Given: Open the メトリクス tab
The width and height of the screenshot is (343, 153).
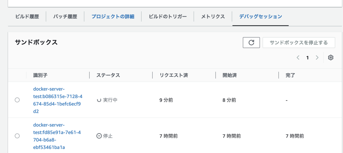Looking at the screenshot, I should coord(213,17).
